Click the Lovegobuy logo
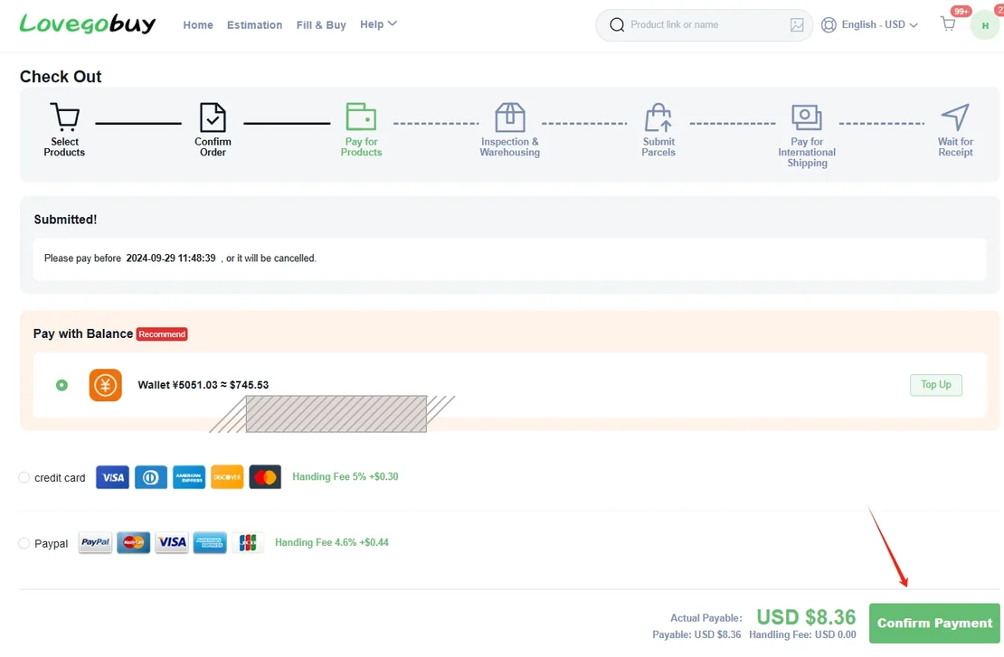The image size is (1004, 657). tap(88, 23)
